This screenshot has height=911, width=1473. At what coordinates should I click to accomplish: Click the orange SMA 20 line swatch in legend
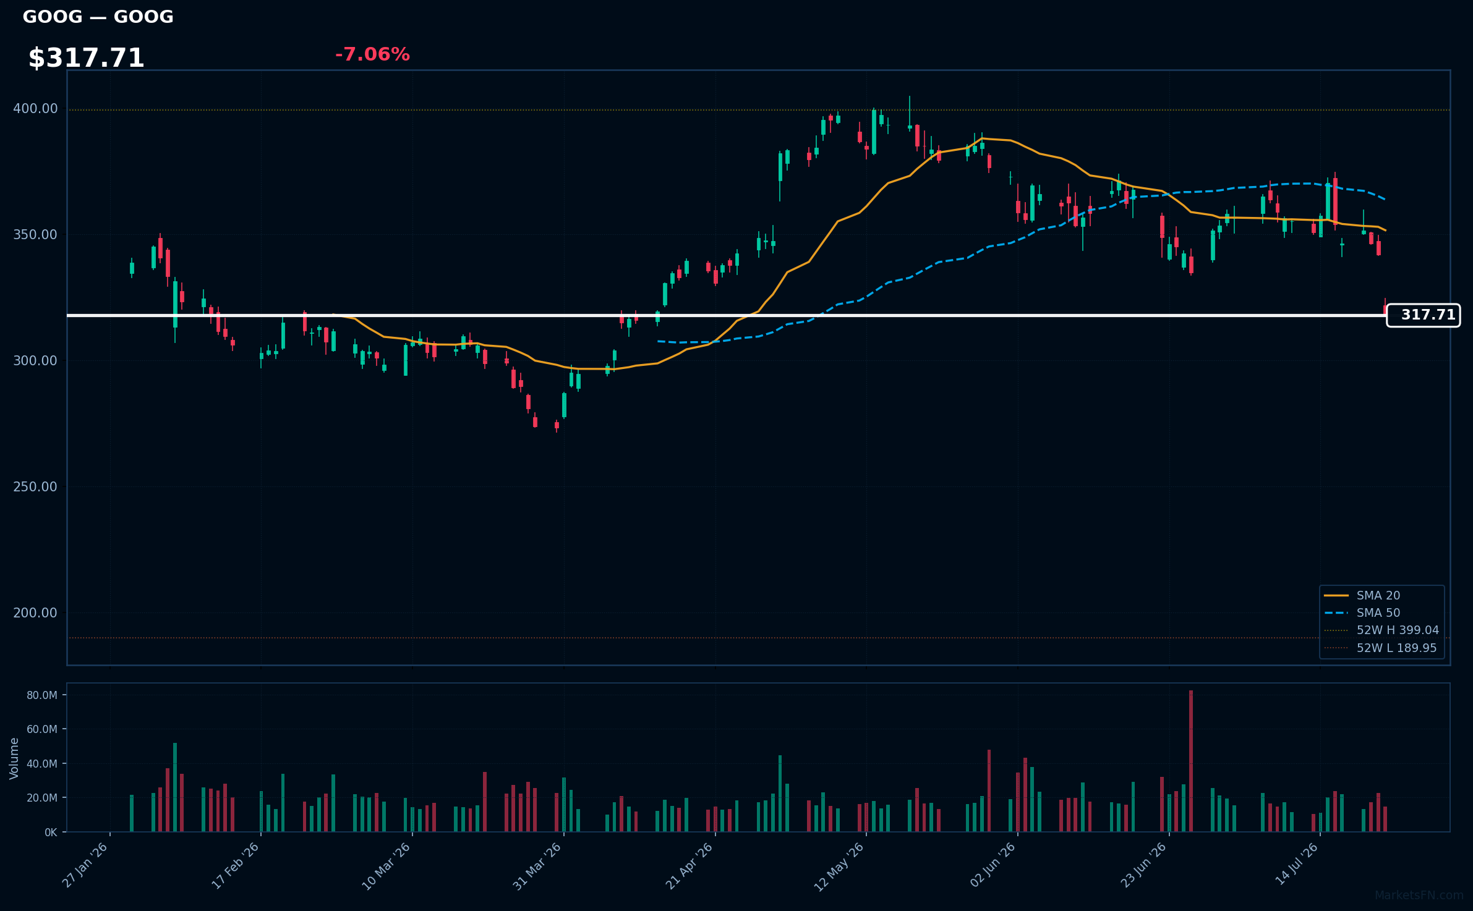(x=1336, y=596)
